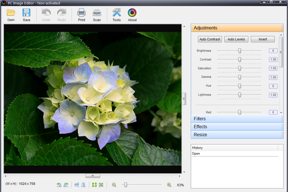Click the Contrast slider handle
This screenshot has width=288, height=192.
[x=239, y=60]
